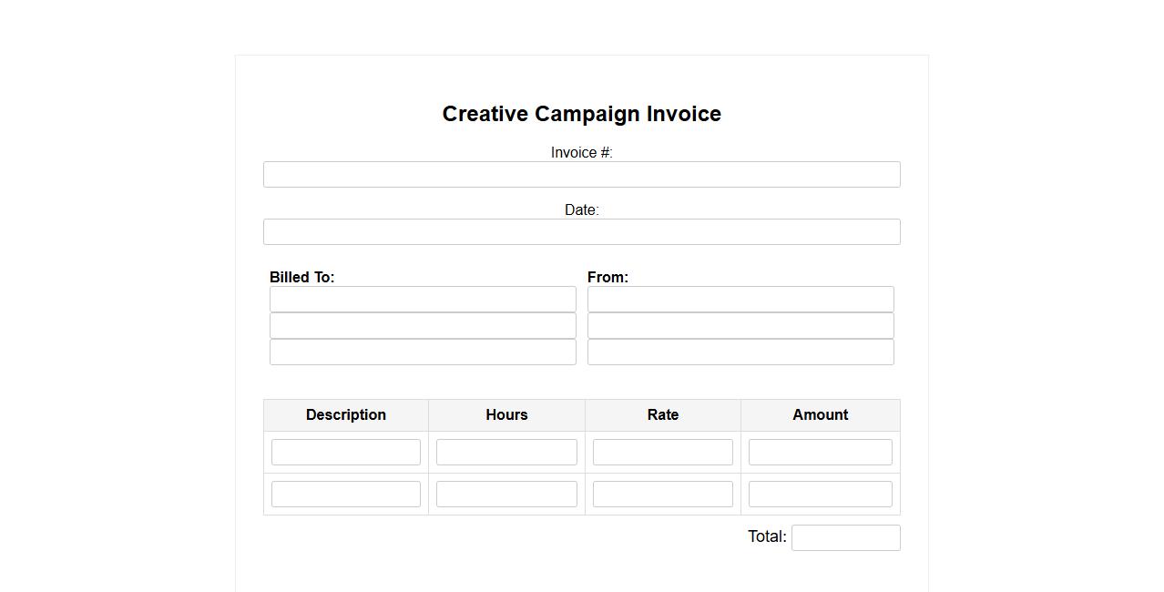
Task: Click second row Rate field
Action: (662, 495)
